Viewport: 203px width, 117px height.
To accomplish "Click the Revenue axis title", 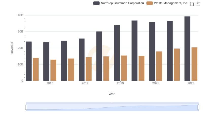I will [12, 48].
